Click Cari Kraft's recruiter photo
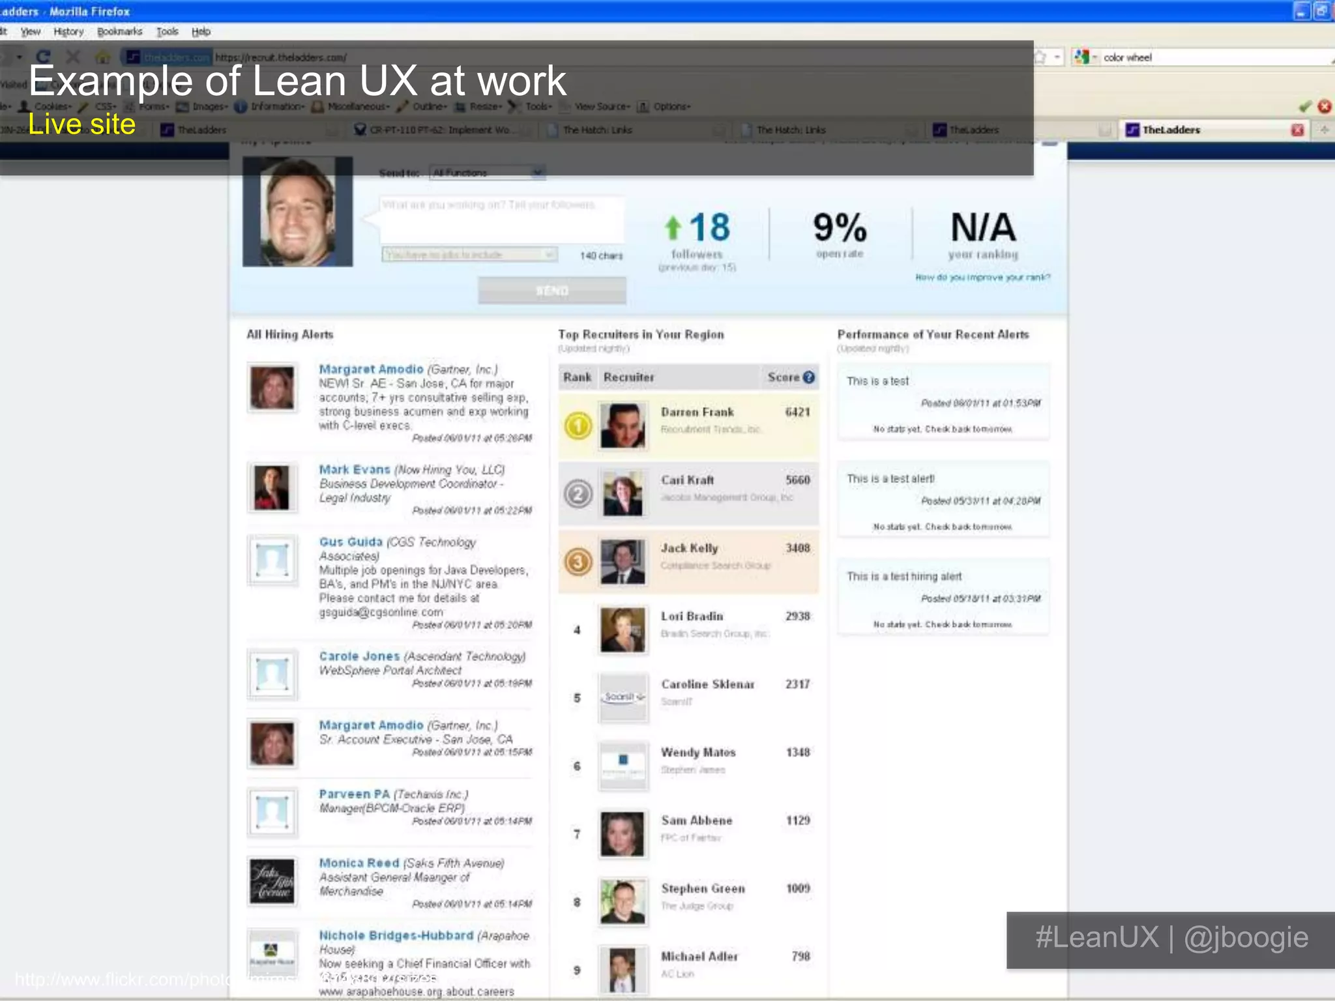 pos(623,493)
